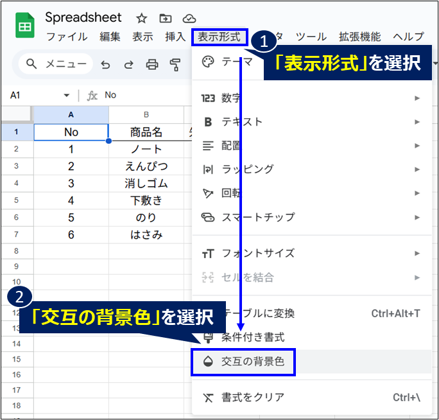This screenshot has height=420, width=439.
Task: Check the cloud saved status icon
Action: pyautogui.click(x=189, y=19)
